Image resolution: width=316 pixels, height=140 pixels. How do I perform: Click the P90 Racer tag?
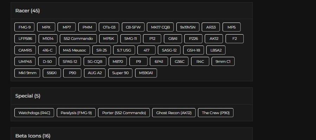coord(72,73)
